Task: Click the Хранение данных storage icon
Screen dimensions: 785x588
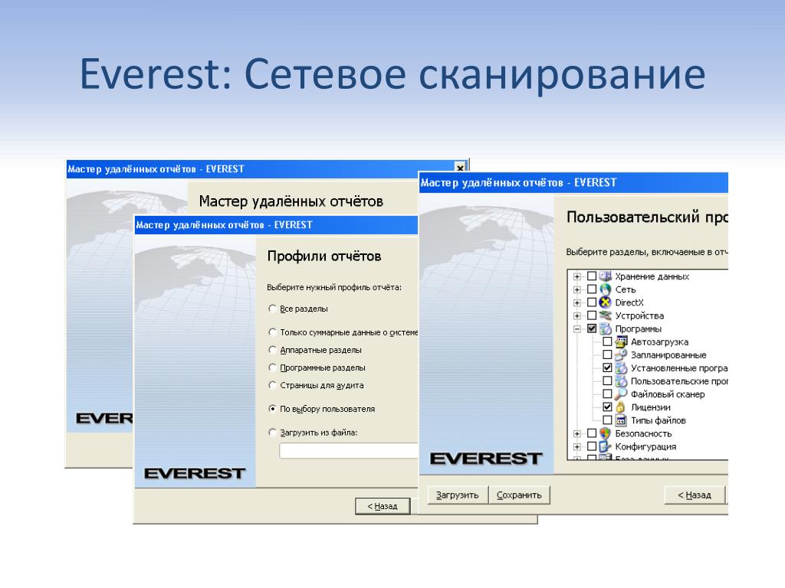Action: [x=606, y=276]
